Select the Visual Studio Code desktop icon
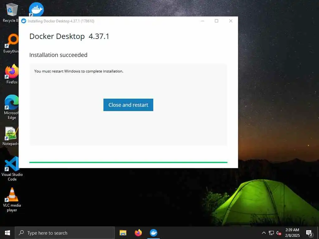This screenshot has height=239, width=319. (x=12, y=169)
